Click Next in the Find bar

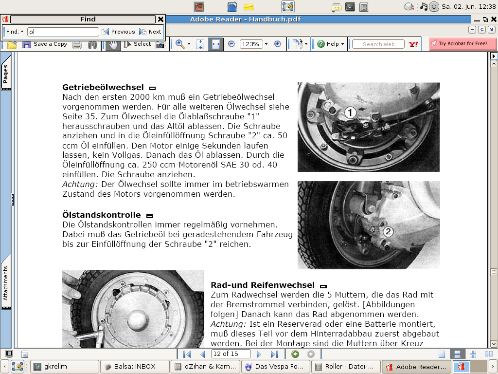[x=150, y=32]
